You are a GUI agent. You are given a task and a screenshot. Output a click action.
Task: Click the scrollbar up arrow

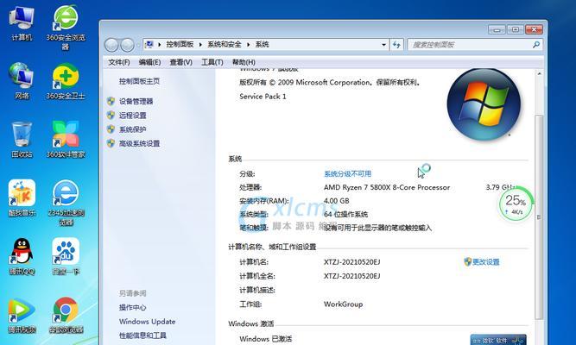539,74
